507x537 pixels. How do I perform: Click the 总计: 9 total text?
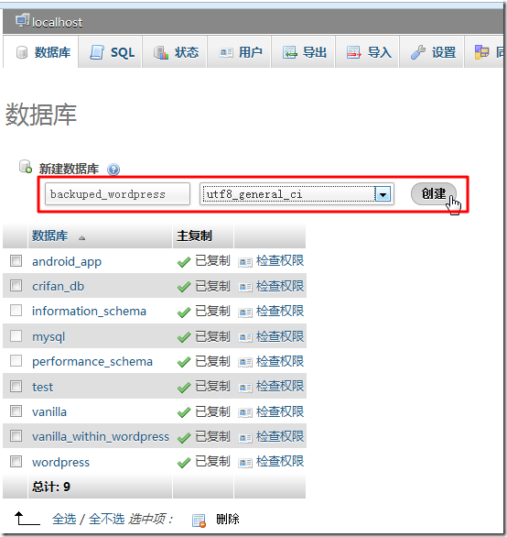pyautogui.click(x=51, y=487)
